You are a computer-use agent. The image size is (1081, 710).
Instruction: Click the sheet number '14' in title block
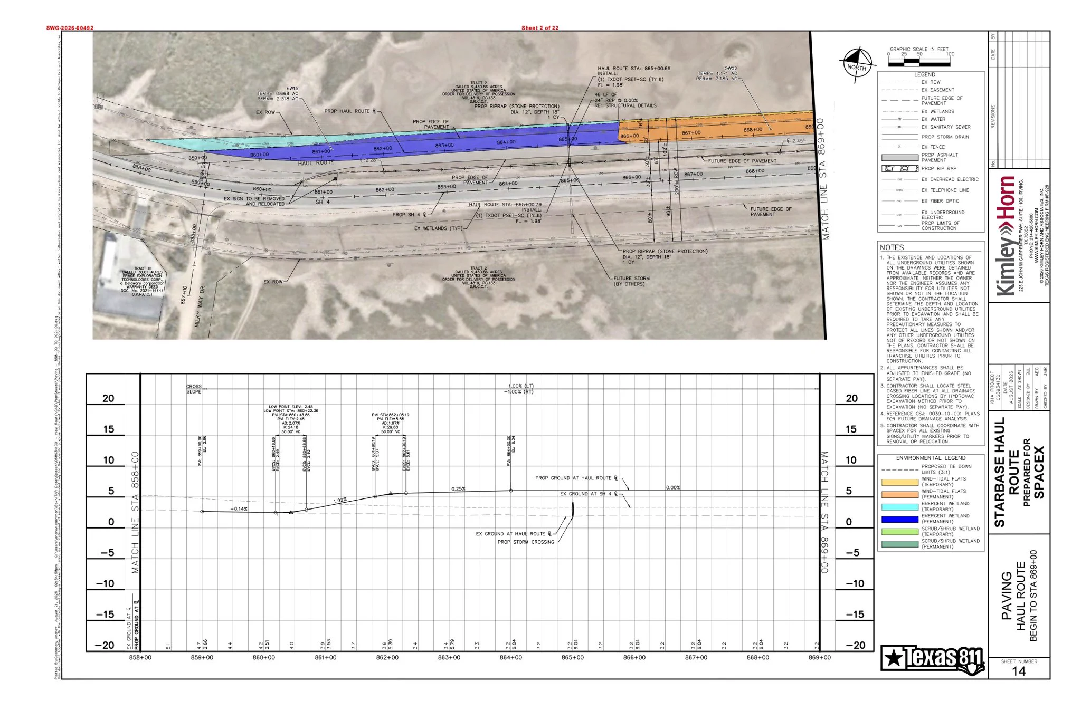point(1019,671)
